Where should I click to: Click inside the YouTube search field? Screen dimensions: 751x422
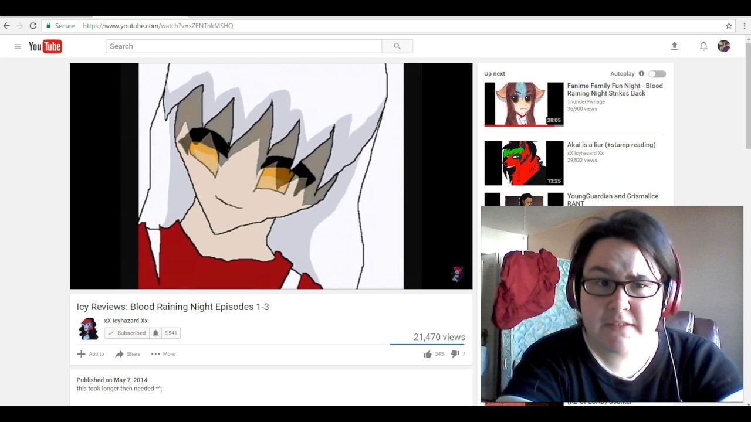tap(243, 46)
